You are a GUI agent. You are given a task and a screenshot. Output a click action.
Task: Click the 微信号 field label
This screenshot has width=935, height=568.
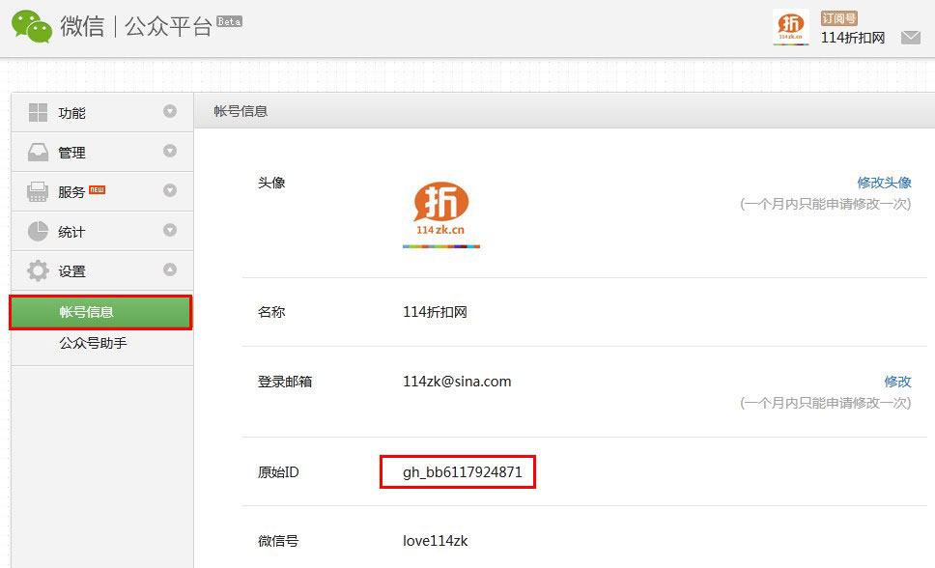(278, 541)
